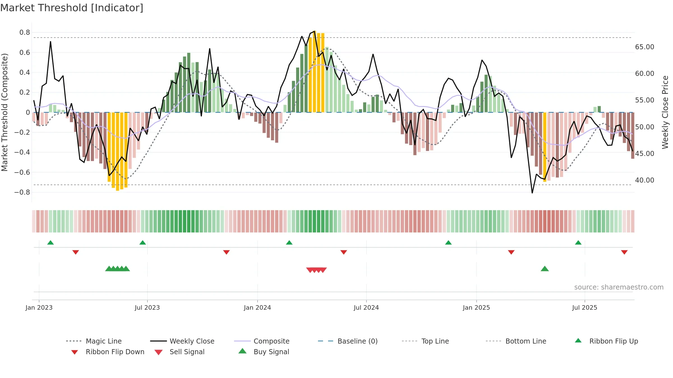673x378 pixels.
Task: Click the red Ribbon Flip Down legend triangle
Action: [75, 352]
